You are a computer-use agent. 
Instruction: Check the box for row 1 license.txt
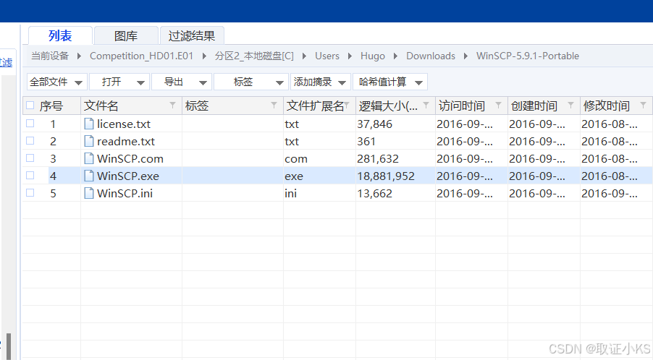click(30, 124)
